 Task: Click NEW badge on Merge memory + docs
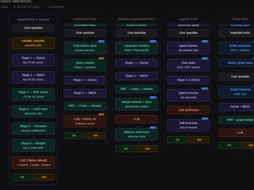(153, 97)
